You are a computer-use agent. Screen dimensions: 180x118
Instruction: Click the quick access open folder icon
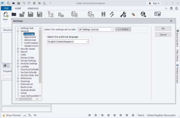[x=13, y=3]
